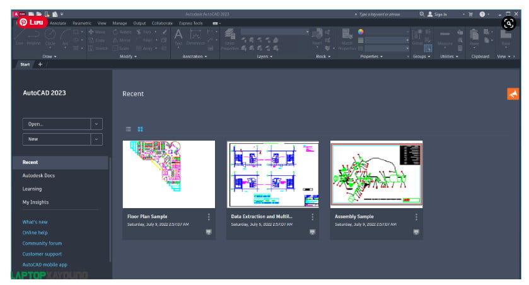Expand the Block panel
The height and width of the screenshot is (285, 529).
[x=323, y=57]
